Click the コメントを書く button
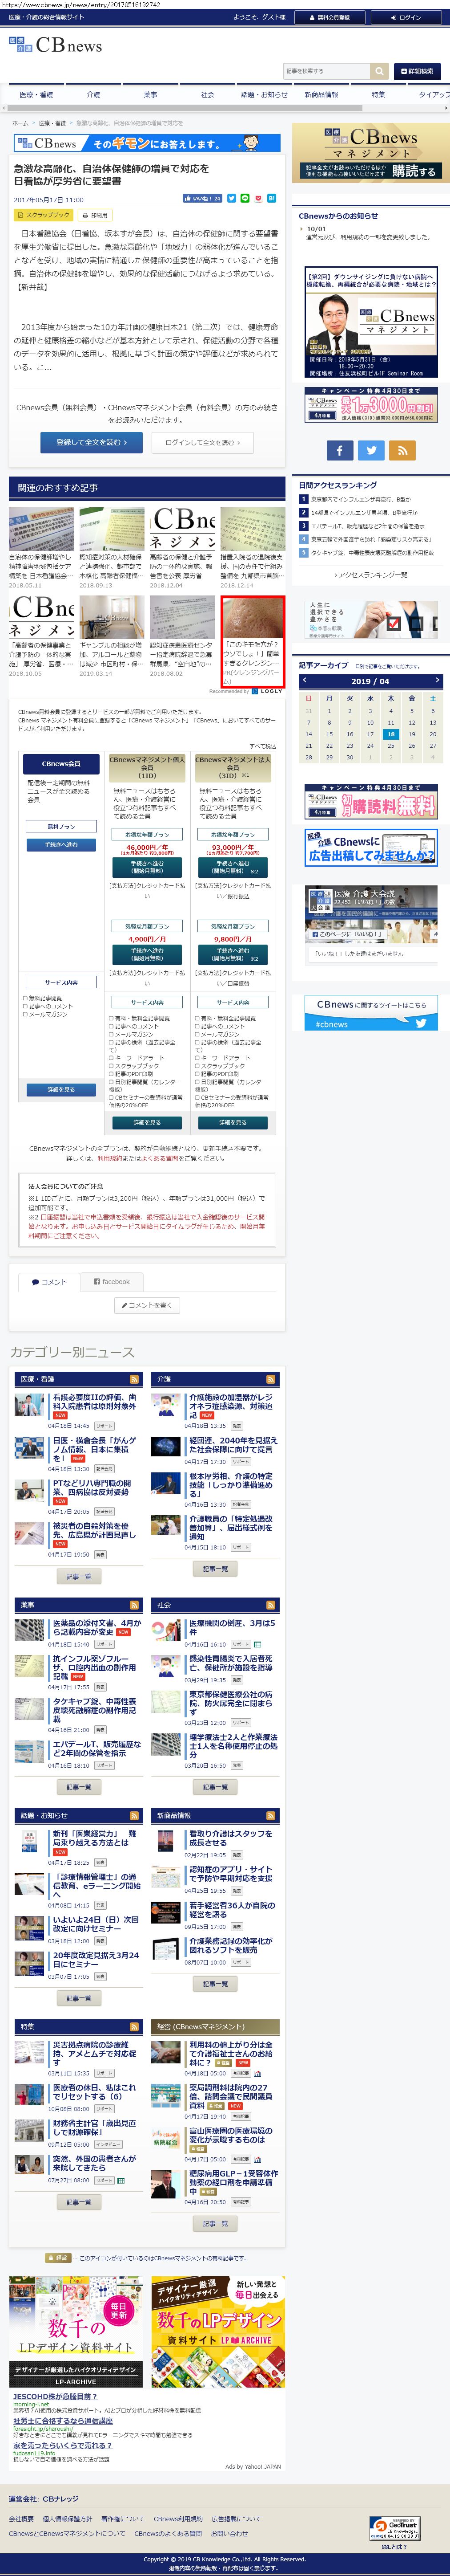Viewport: 450px width, 2576px height. click(x=149, y=1305)
